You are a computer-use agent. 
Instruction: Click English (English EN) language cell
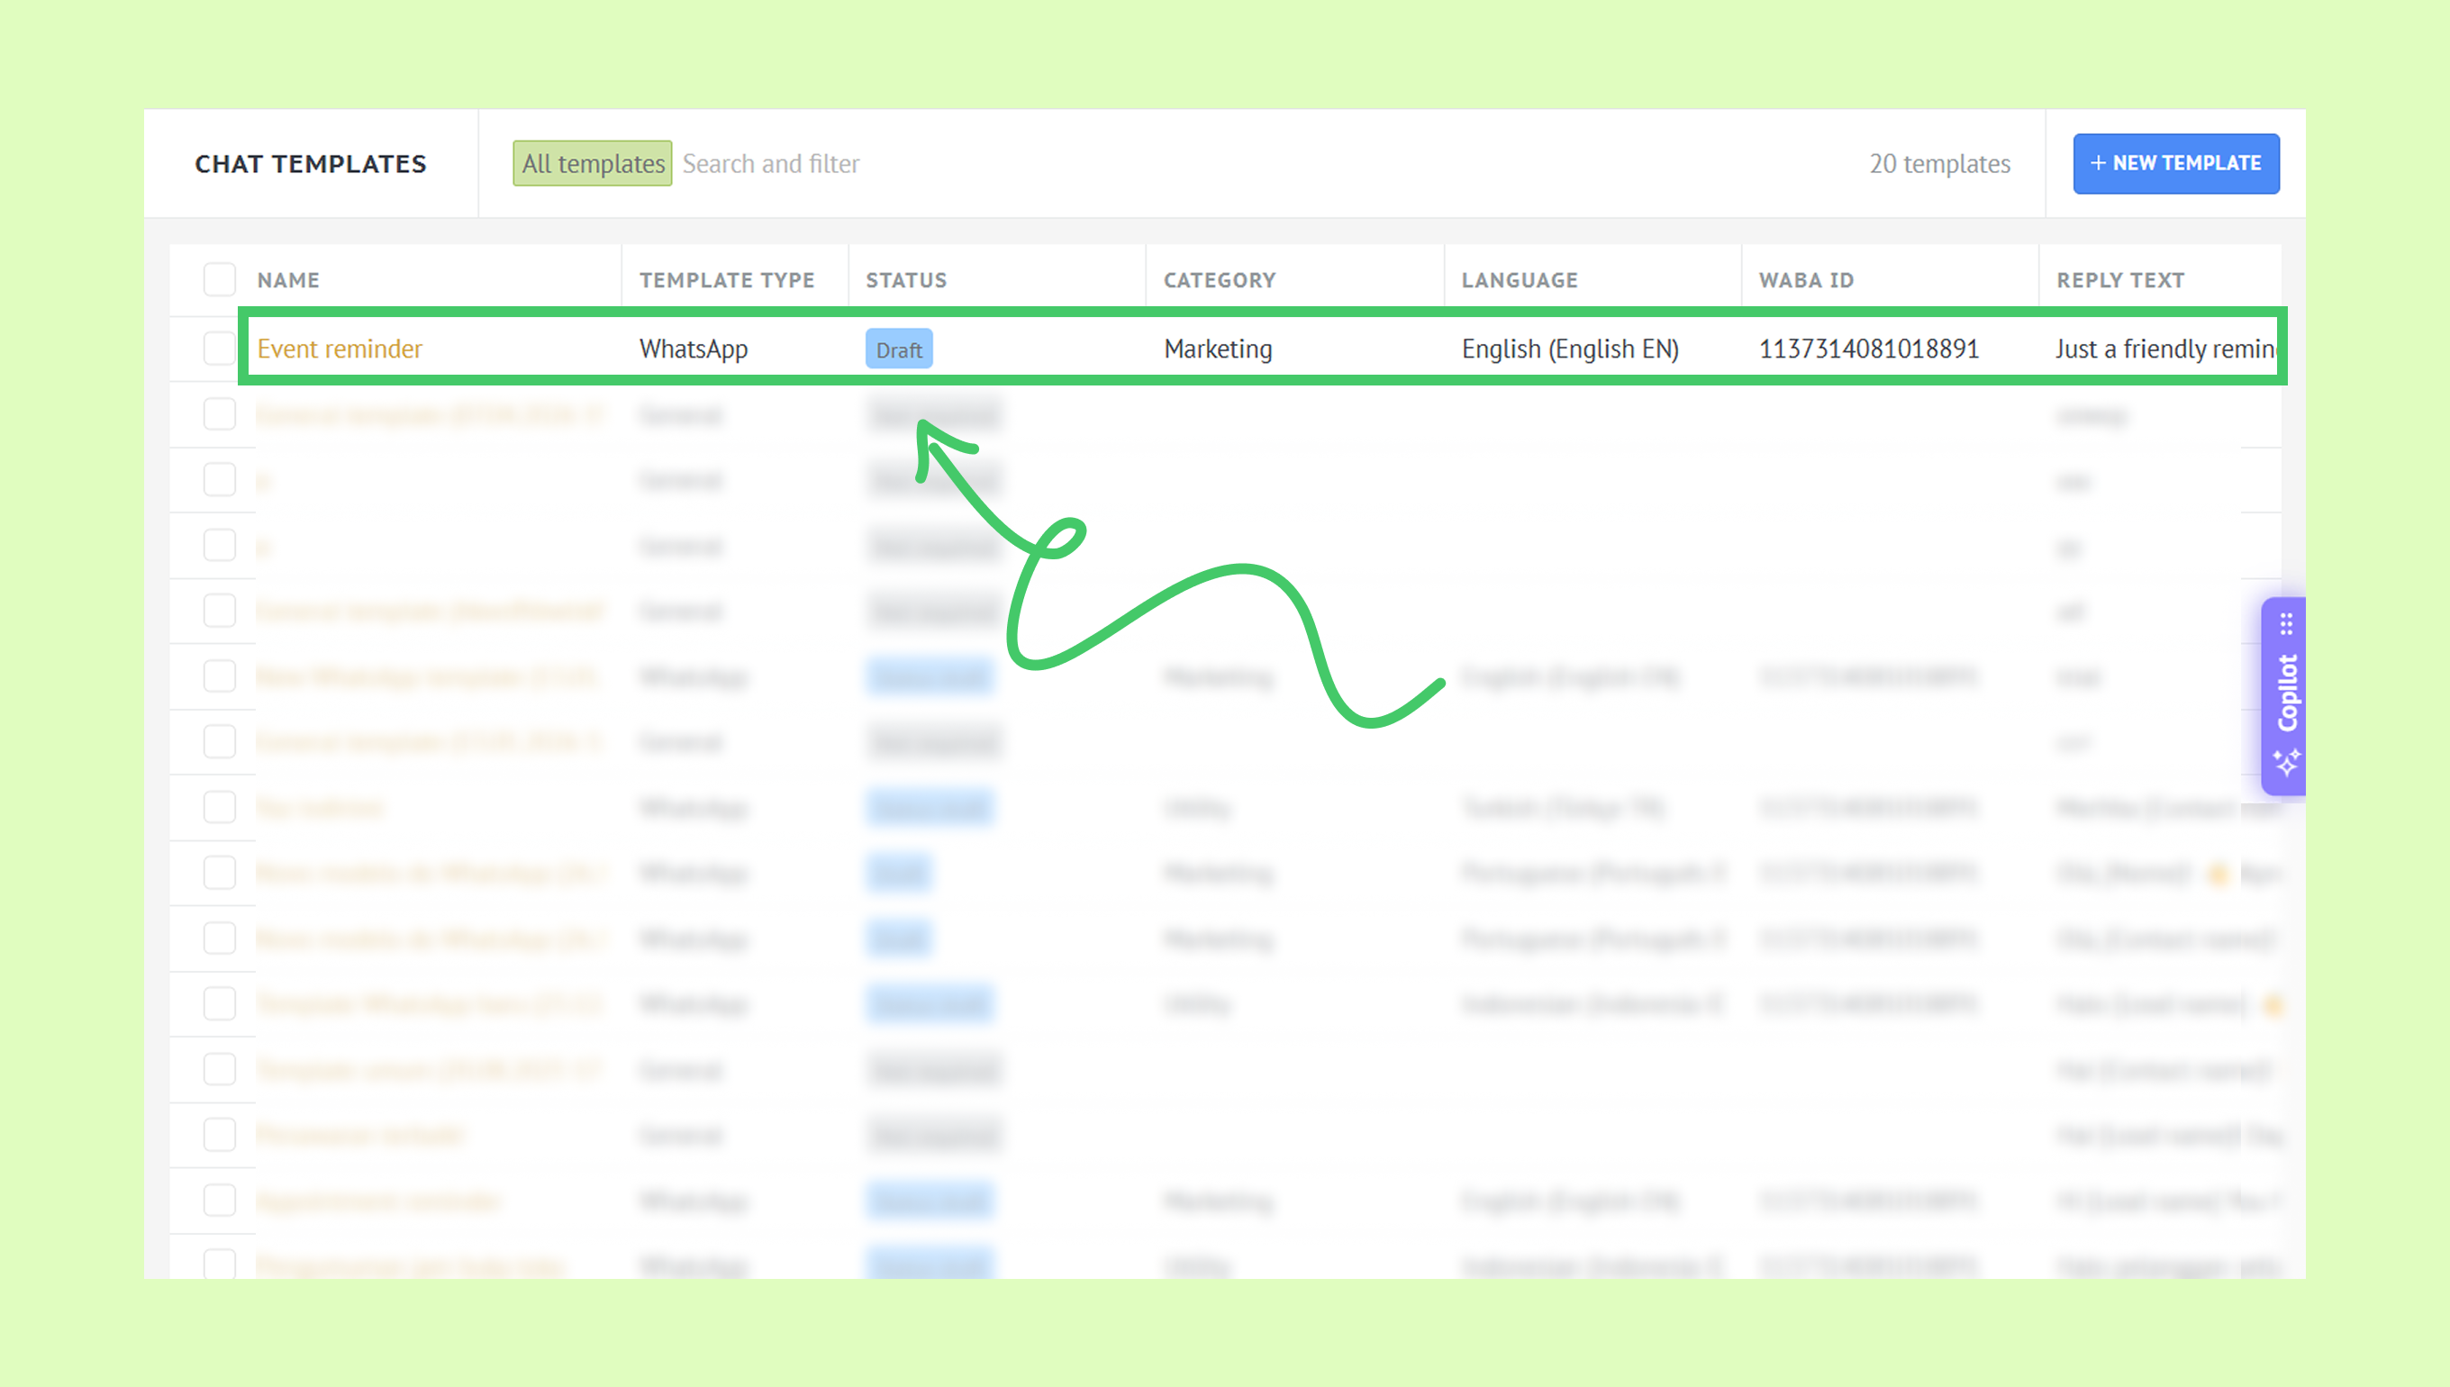click(1570, 349)
